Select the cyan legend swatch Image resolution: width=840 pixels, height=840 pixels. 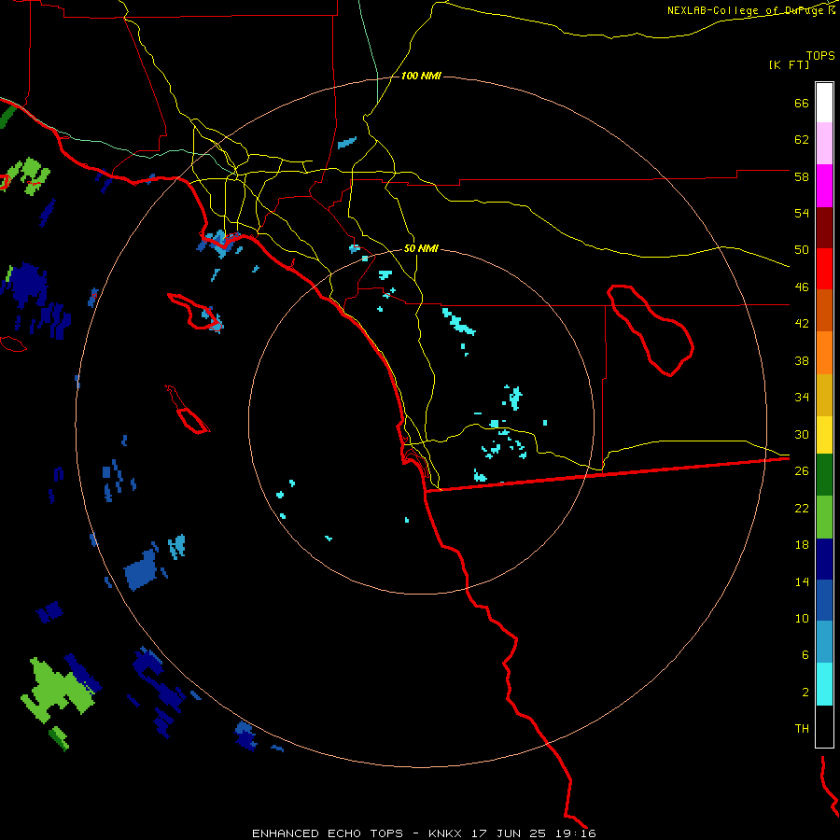pos(824,685)
